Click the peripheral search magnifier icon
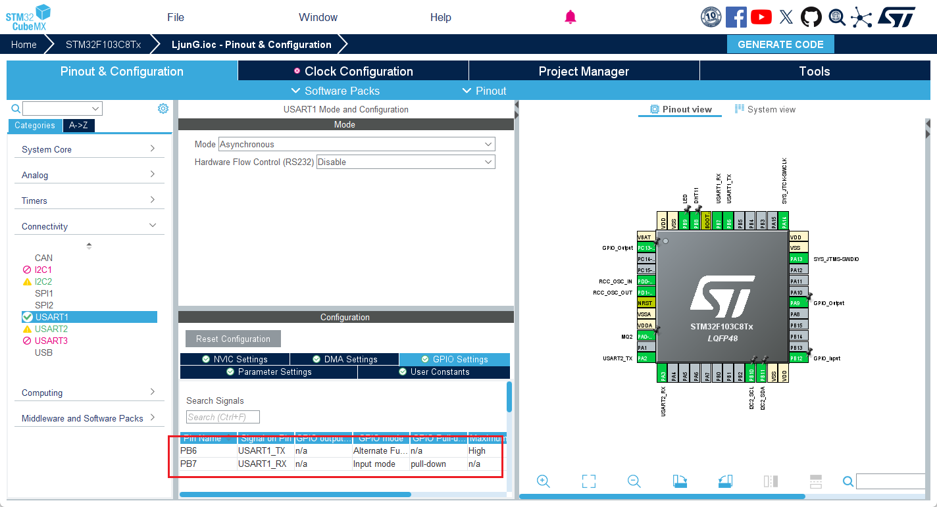The height and width of the screenshot is (507, 937). (16, 109)
